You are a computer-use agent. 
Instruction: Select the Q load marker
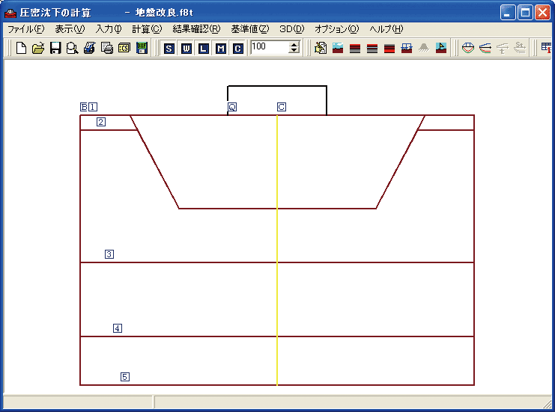click(x=232, y=107)
